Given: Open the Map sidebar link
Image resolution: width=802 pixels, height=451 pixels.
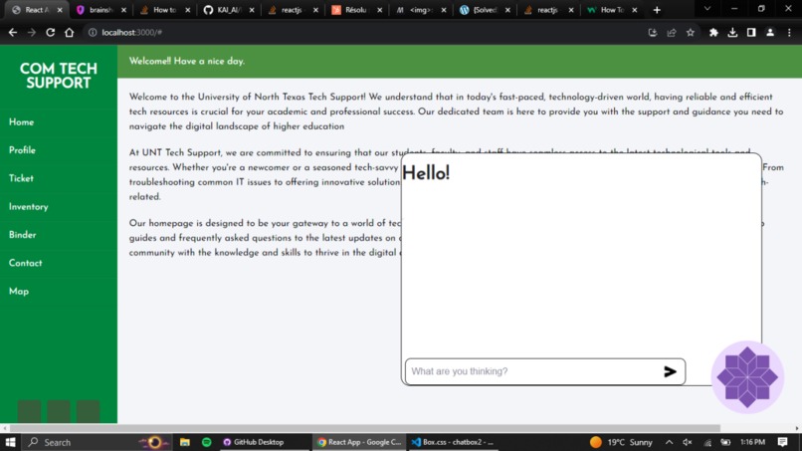Looking at the screenshot, I should pos(19,292).
